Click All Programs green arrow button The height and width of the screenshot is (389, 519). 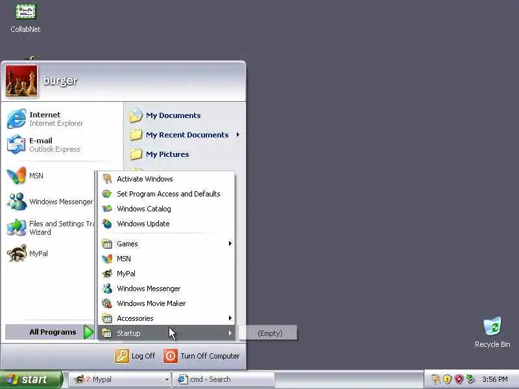[x=88, y=332]
